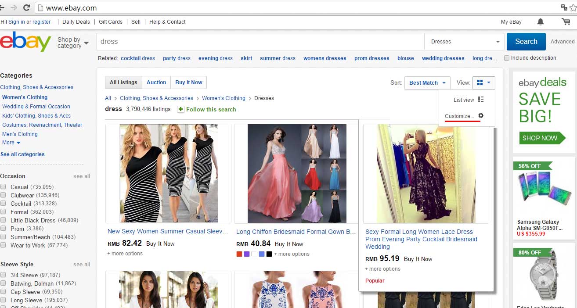Select the black color swatch

[269, 254]
